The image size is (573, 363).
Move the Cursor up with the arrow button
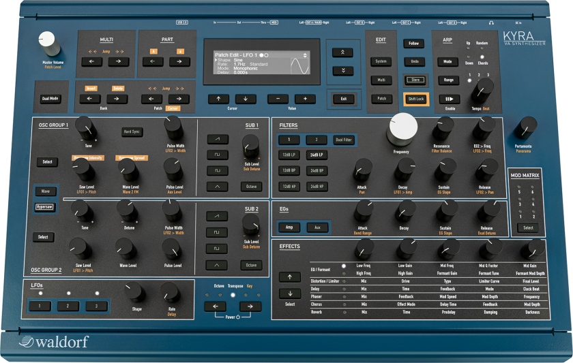pos(218,99)
